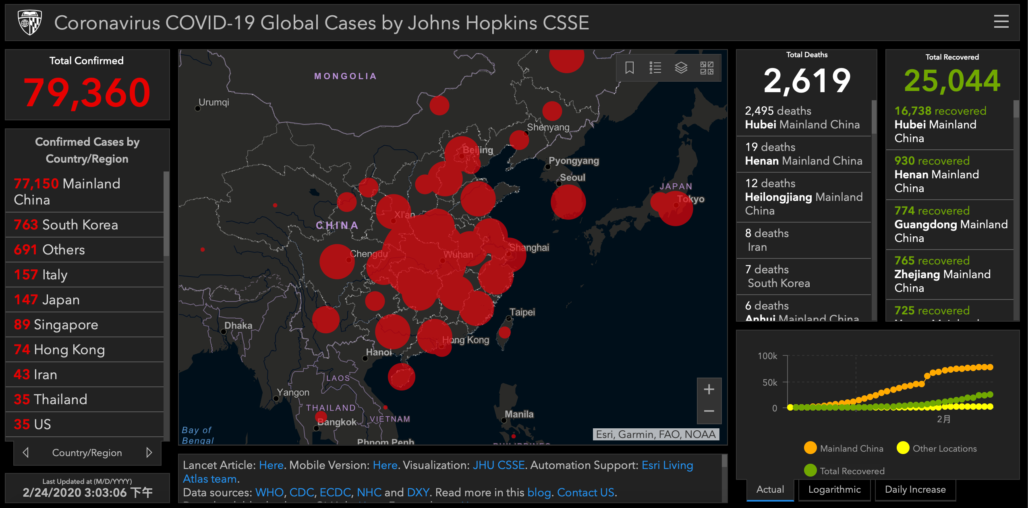The height and width of the screenshot is (508, 1028).
Task: Select '147 Japan' in country list
Action: pos(84,299)
